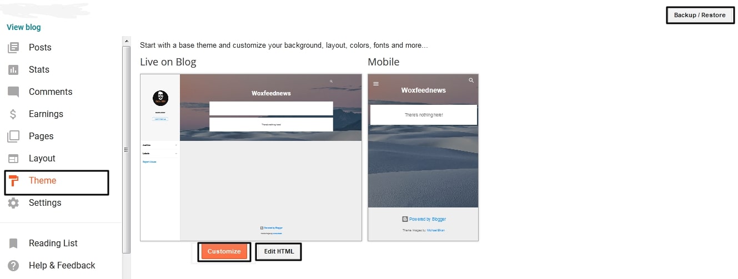The image size is (738, 279).
Task: Open Comments via the speech bubble icon
Action: [13, 92]
